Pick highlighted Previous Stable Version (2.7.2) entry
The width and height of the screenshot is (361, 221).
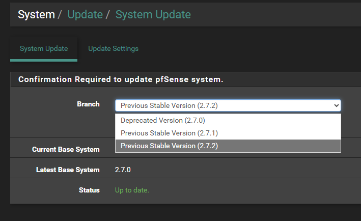click(x=228, y=146)
